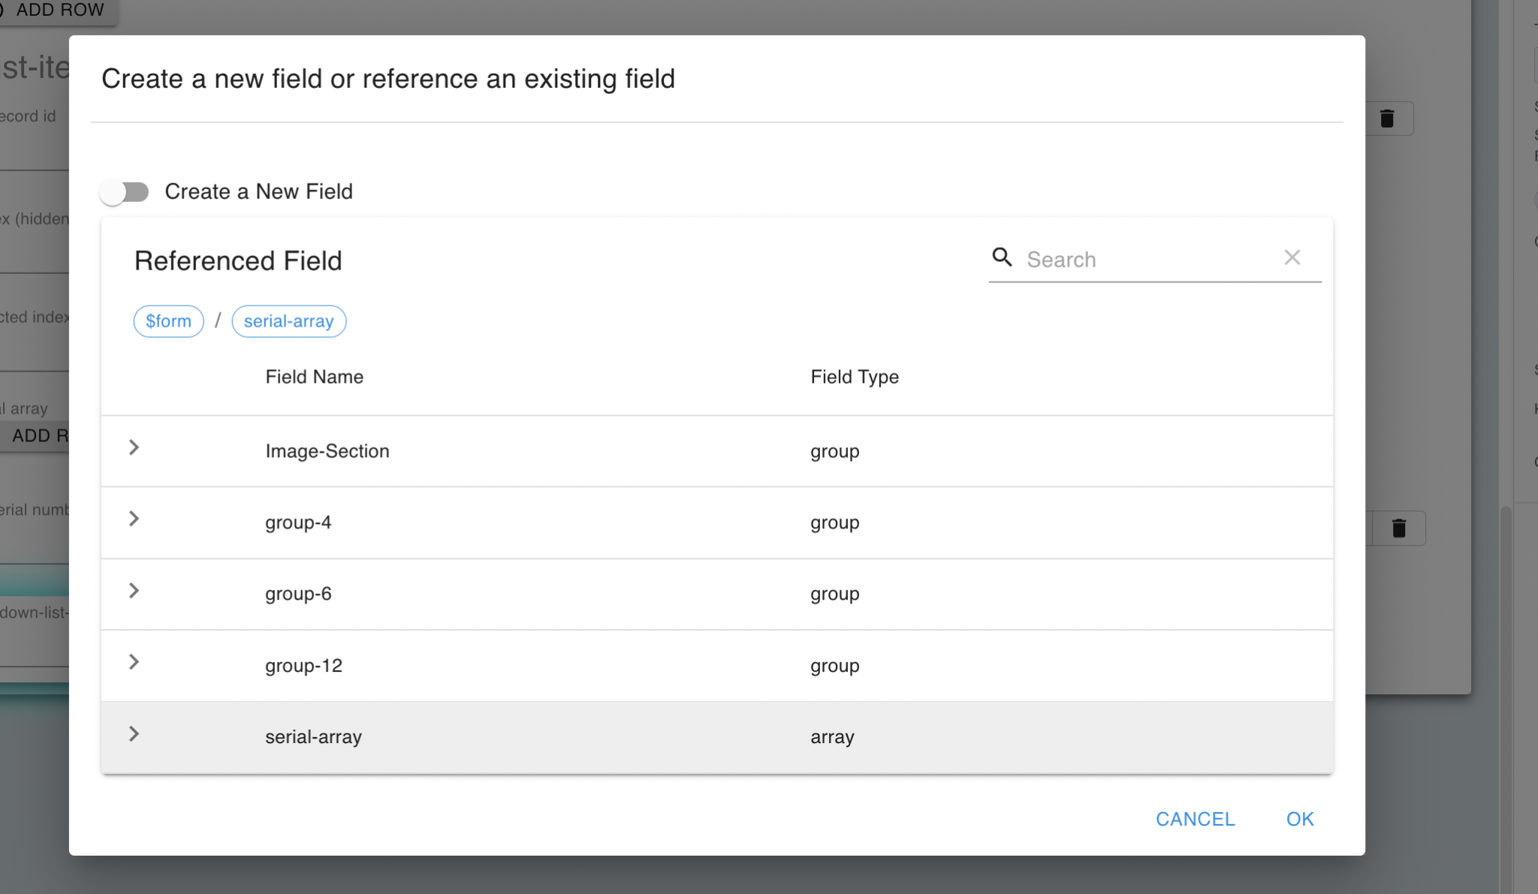Confirm with the OK button

[x=1300, y=819]
